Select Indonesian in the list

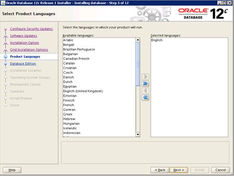[x=99, y=133]
